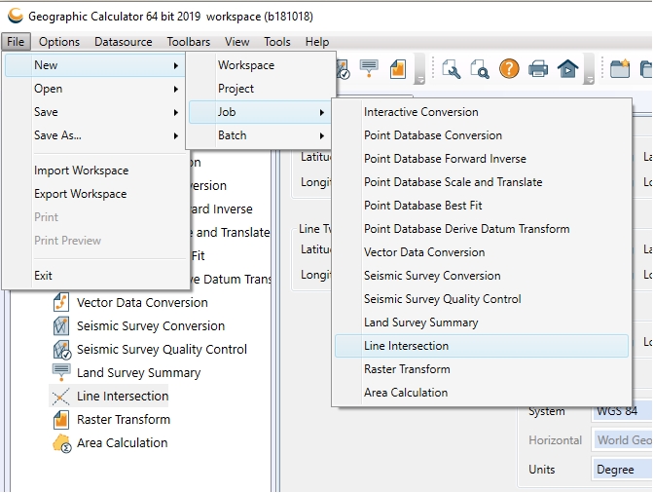Expand the Save As... submenu
The image size is (653, 493).
point(176,135)
